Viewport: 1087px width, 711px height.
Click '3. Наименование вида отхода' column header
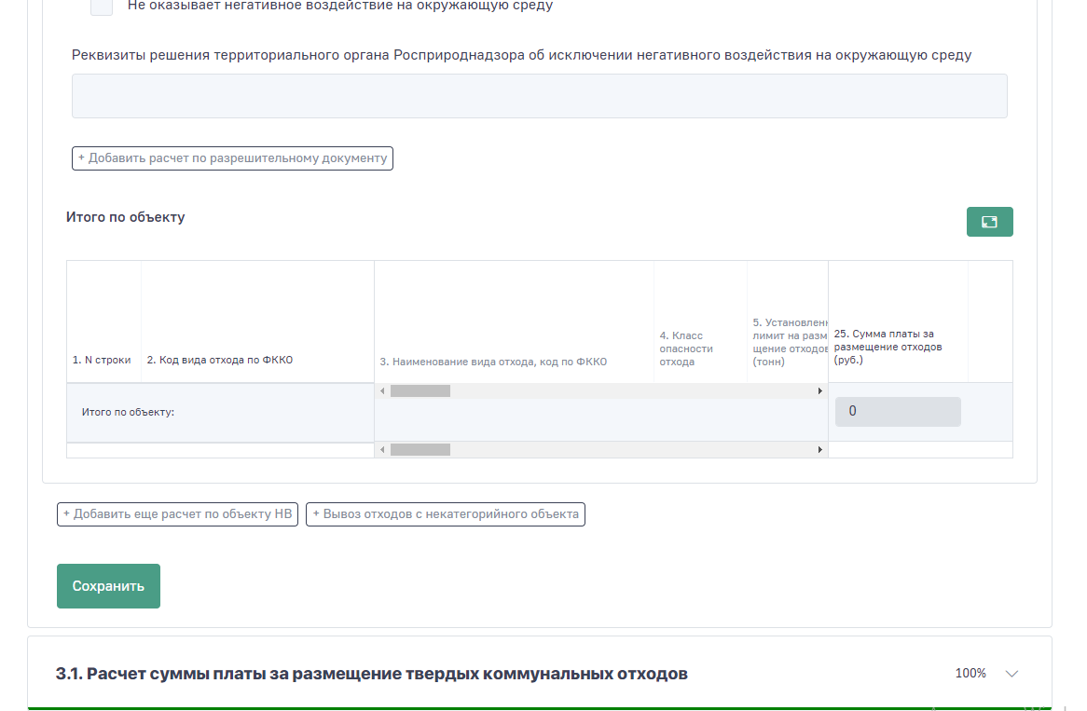[x=493, y=362]
